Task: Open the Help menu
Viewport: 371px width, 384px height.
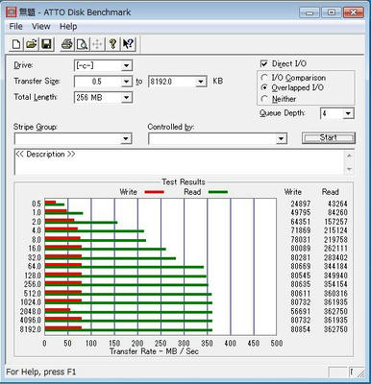Action: [68, 26]
